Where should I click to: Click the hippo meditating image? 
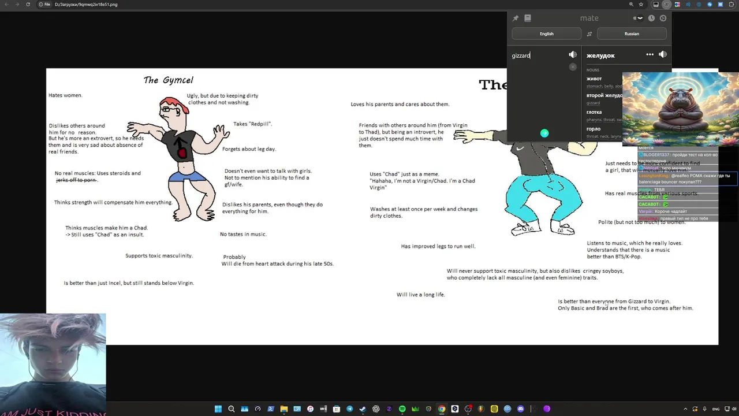681,109
